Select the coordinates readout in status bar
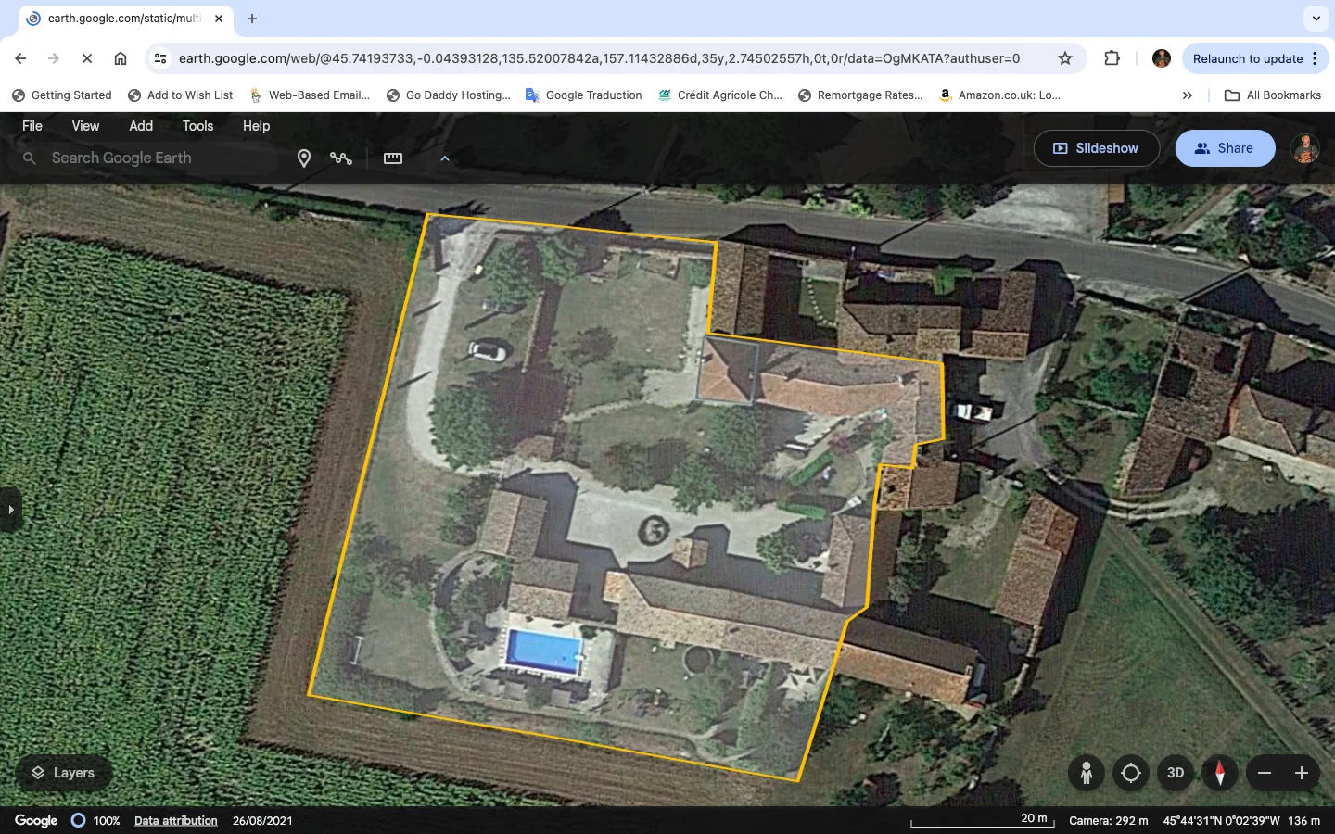The image size is (1335, 834). pyautogui.click(x=1222, y=821)
